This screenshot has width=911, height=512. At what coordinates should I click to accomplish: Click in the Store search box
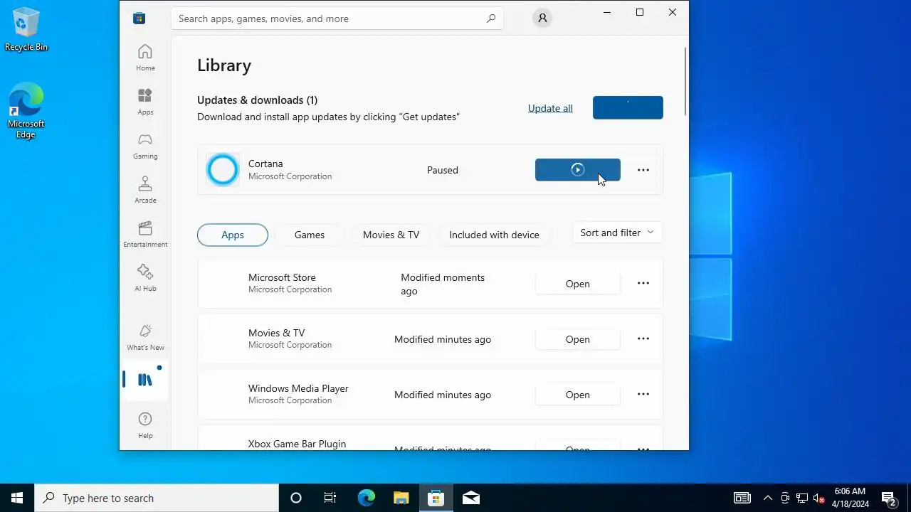tap(337, 18)
